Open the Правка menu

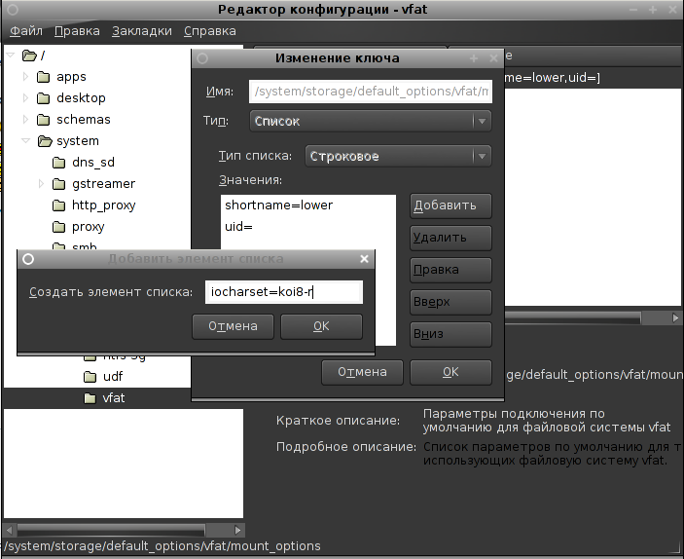pyautogui.click(x=77, y=31)
